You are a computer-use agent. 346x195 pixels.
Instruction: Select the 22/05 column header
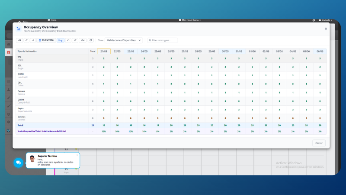pyautogui.click(x=117, y=51)
